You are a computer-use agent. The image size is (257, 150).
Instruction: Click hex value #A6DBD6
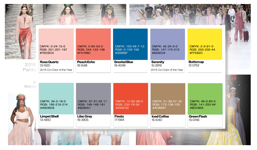click(x=47, y=108)
